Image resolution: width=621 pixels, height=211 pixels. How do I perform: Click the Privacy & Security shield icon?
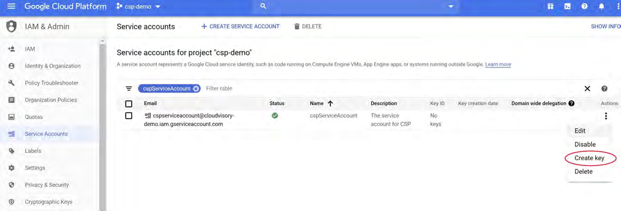pos(12,185)
